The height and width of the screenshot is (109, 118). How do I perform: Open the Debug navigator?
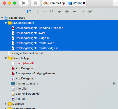(x=75, y=11)
